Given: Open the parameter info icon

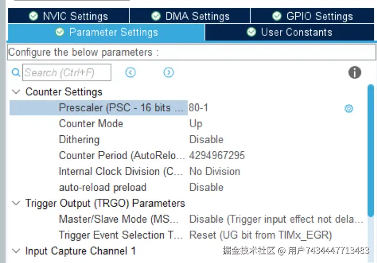Looking at the screenshot, I should (355, 73).
